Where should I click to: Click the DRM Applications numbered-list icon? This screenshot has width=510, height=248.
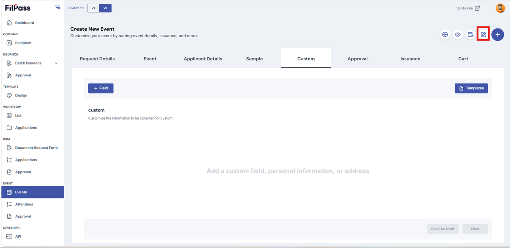point(9,160)
